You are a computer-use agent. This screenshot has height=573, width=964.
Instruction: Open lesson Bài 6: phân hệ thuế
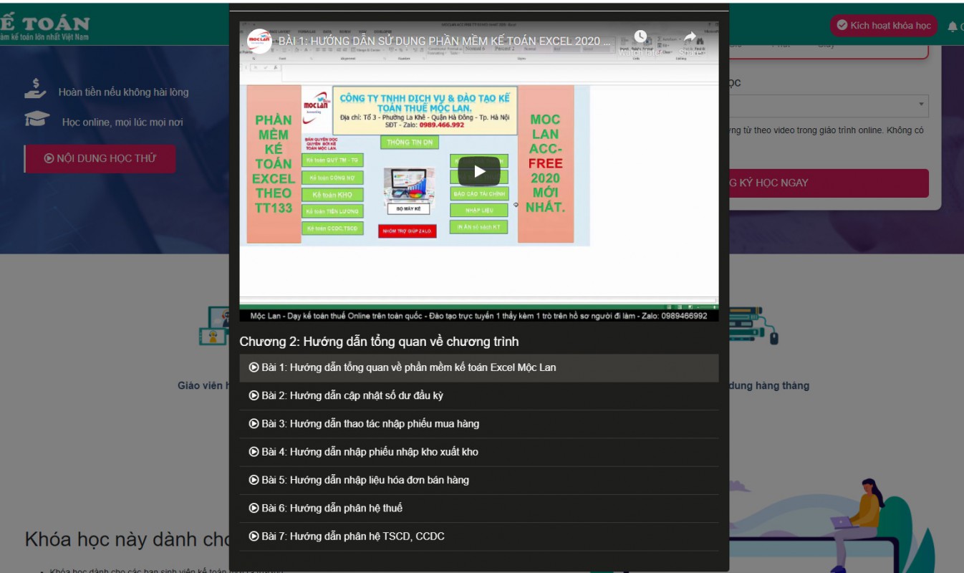478,508
